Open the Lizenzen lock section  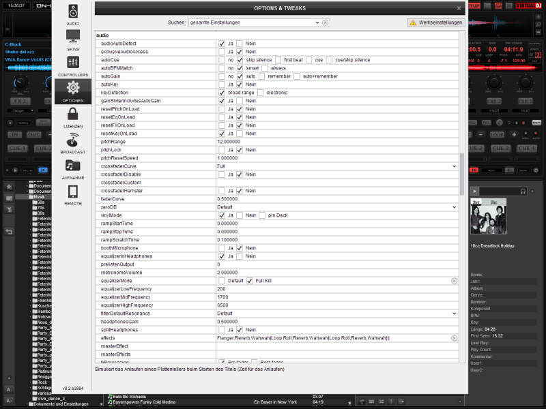pos(73,117)
